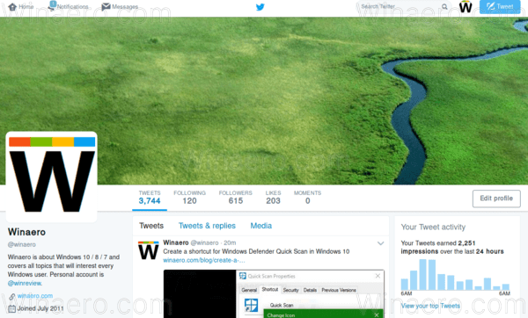Screen dimensions: 528x318
Task: Click the blue Tweet button
Action: click(500, 7)
